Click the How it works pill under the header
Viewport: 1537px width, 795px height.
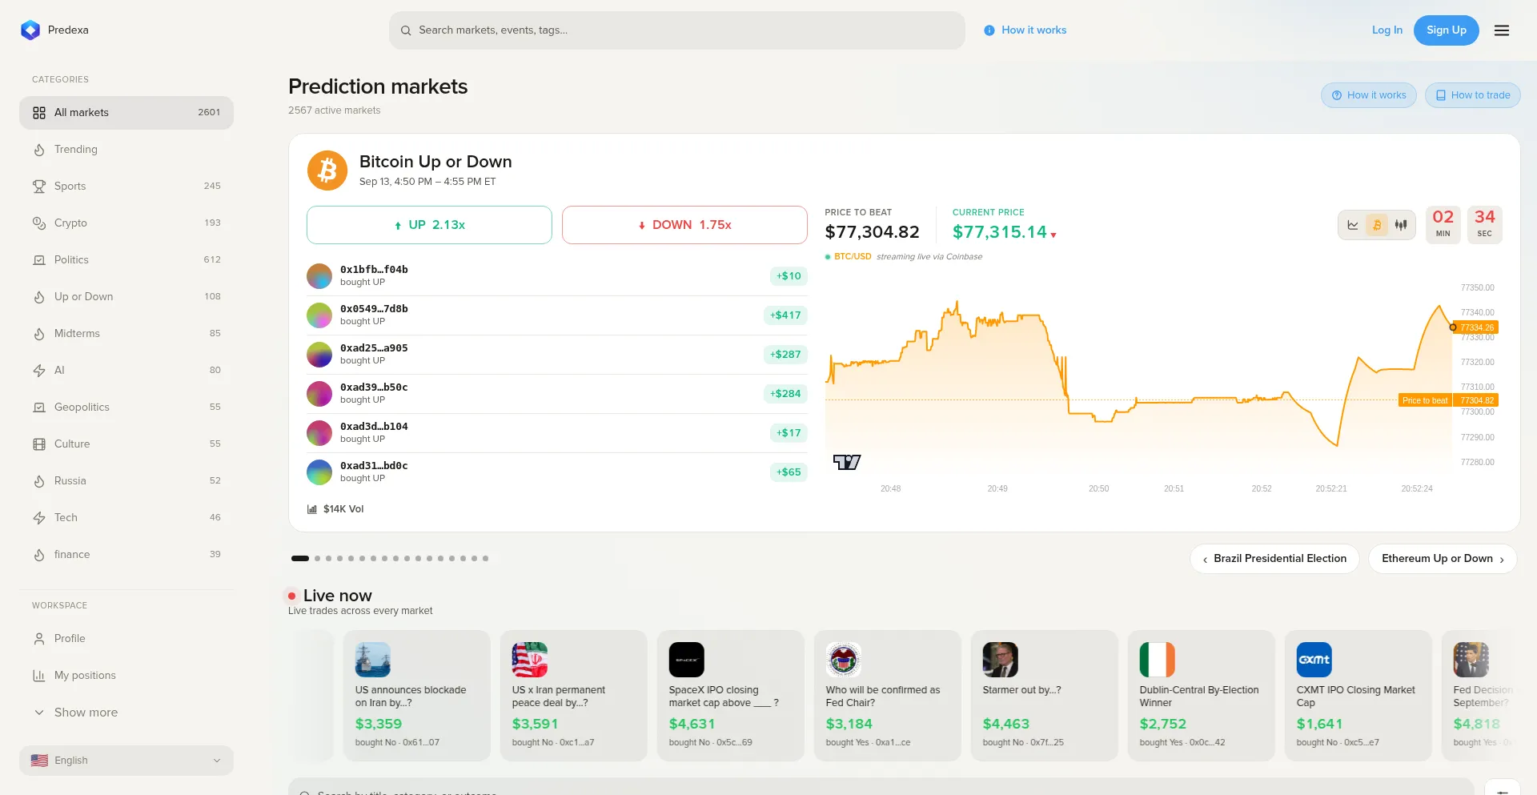1369,95
